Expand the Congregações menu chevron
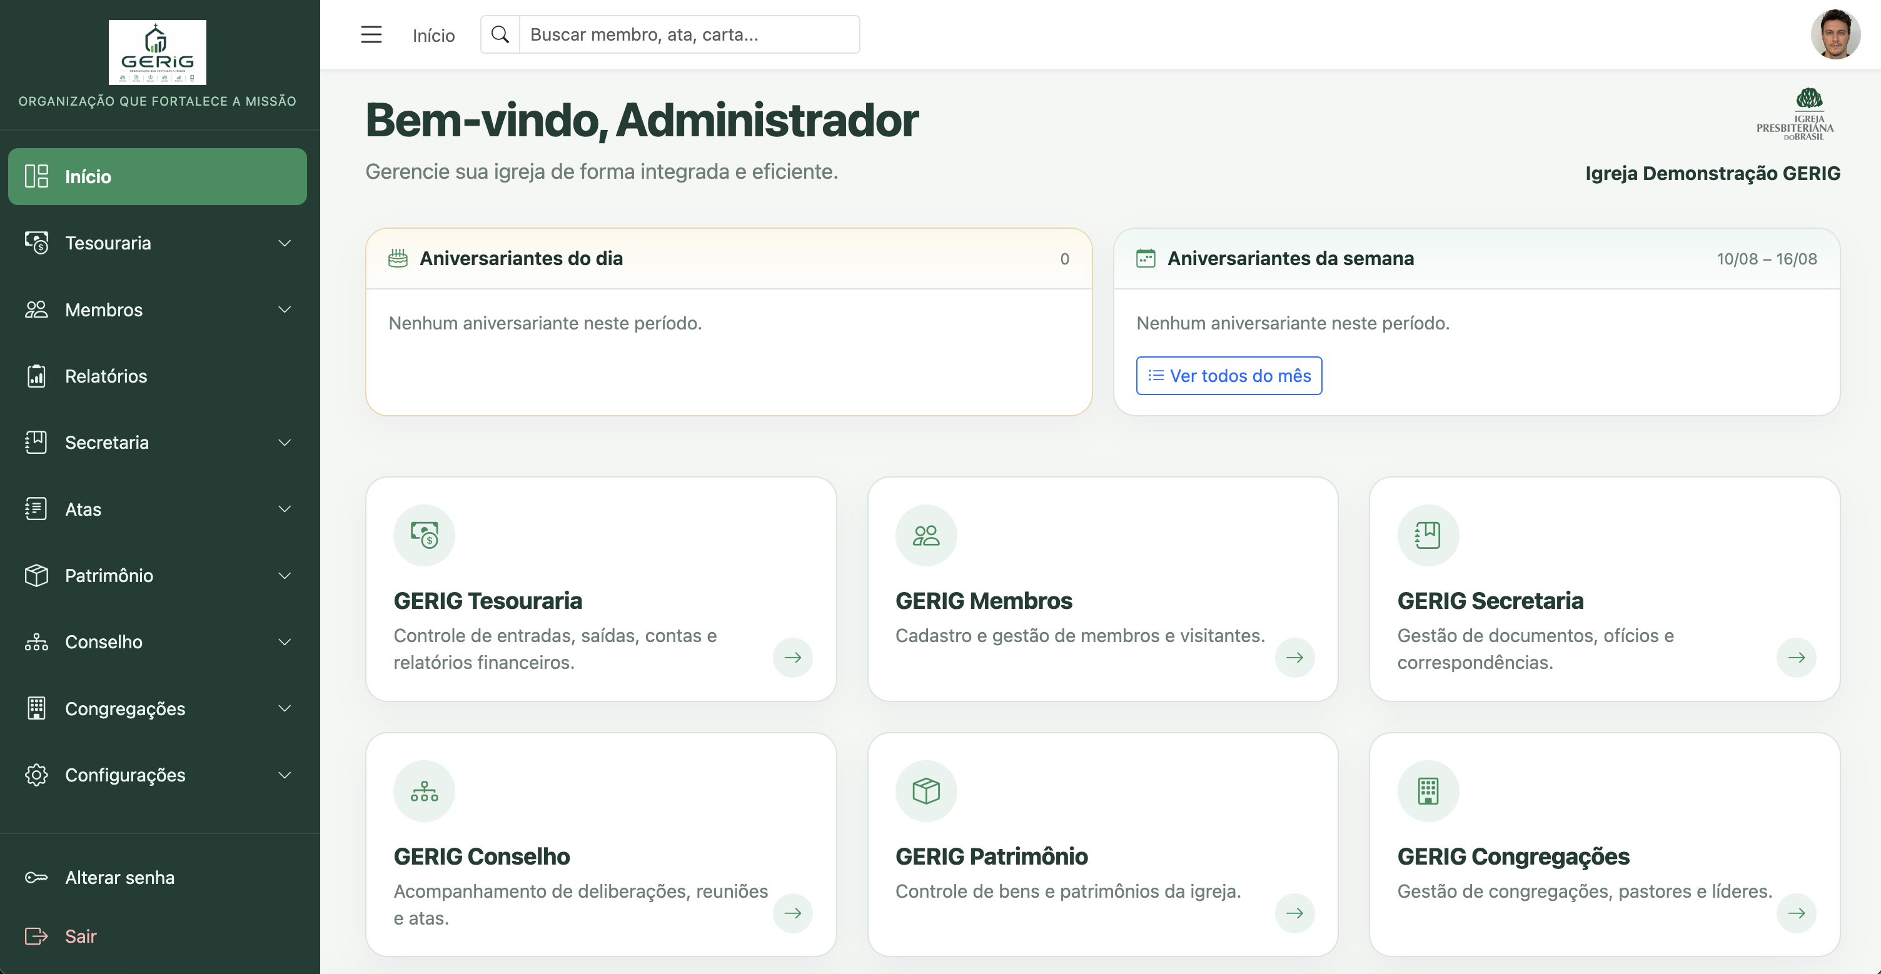The height and width of the screenshot is (974, 1881). (x=285, y=708)
